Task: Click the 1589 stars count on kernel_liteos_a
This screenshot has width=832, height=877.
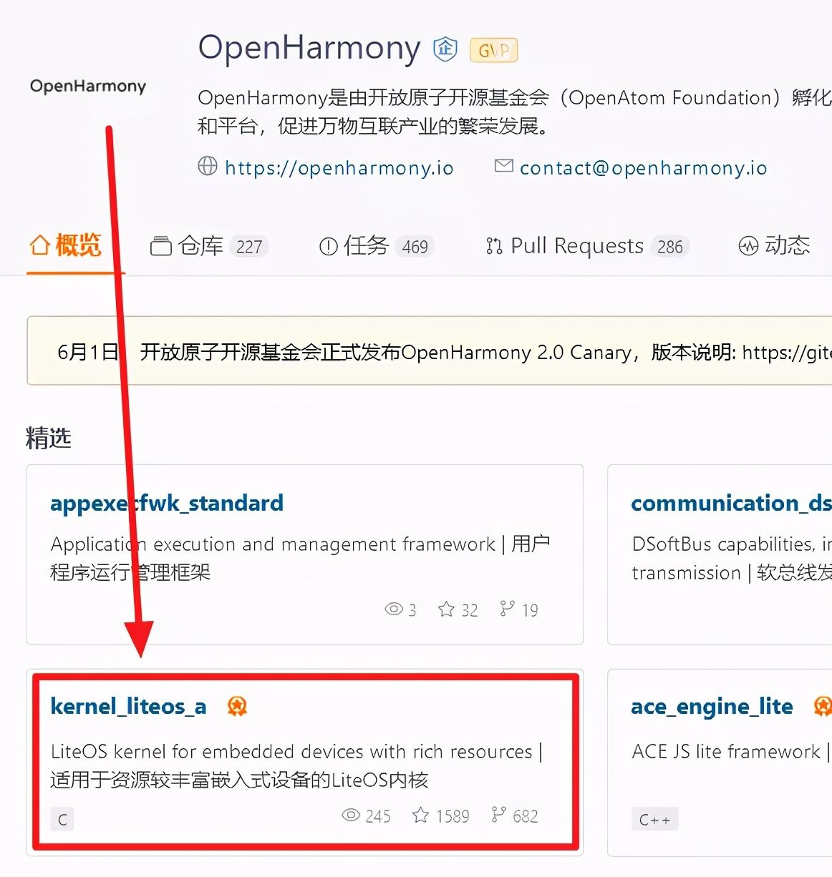Action: pyautogui.click(x=453, y=816)
